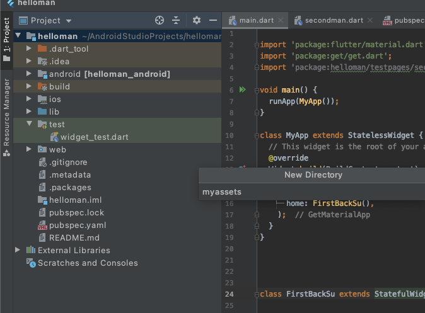This screenshot has width=425, height=313.
Task: Toggle code fold at void main line
Action: tap(257, 91)
